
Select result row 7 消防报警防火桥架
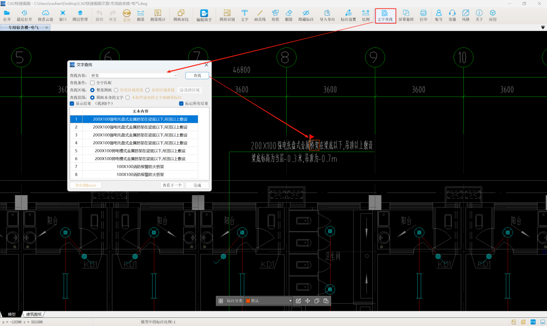click(140, 167)
